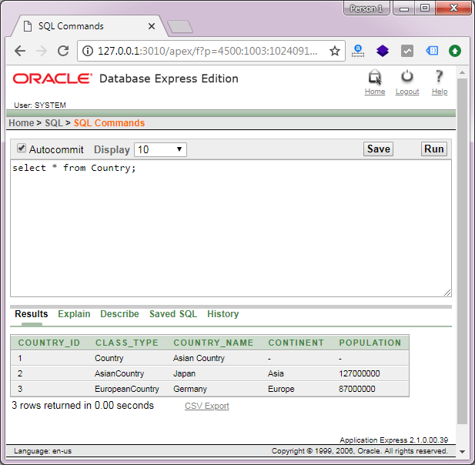Click the Help text link
This screenshot has width=475, height=465.
[440, 92]
